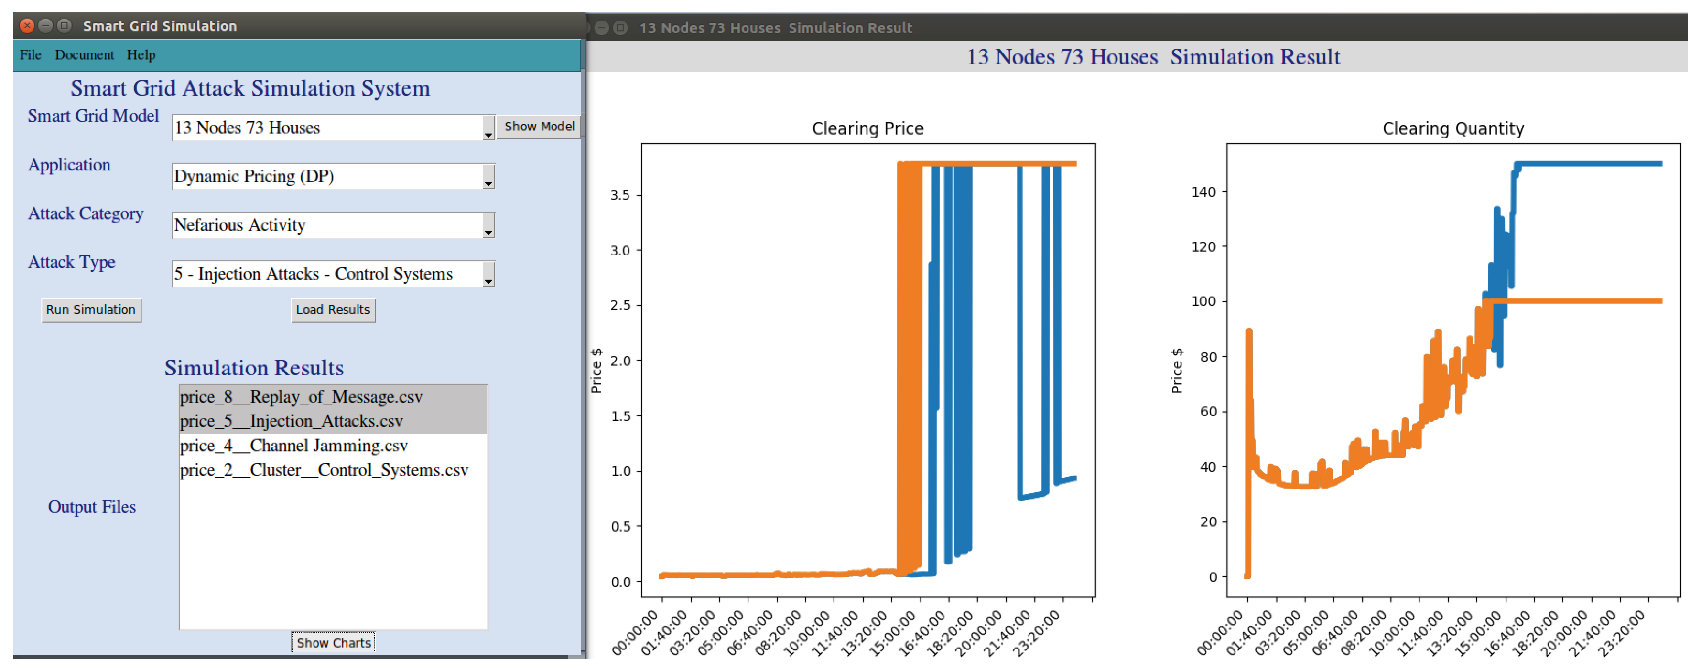Close the Smart Grid Simulation window
Viewport: 1701px width, 670px height.
(x=27, y=26)
